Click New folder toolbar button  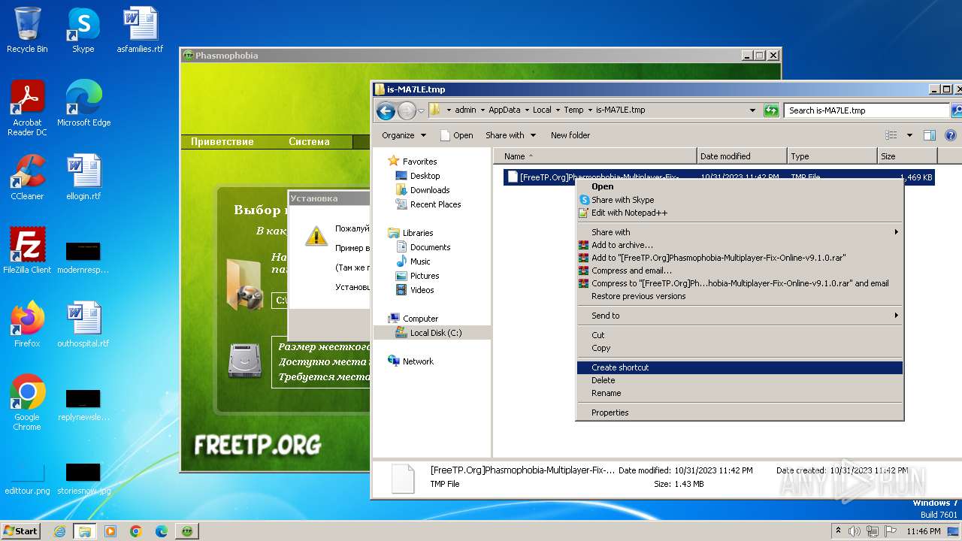[x=570, y=135]
